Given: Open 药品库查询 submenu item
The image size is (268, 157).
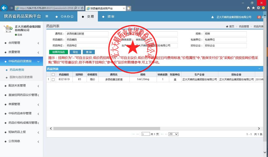Looking at the screenshot, I should (x=17, y=70).
